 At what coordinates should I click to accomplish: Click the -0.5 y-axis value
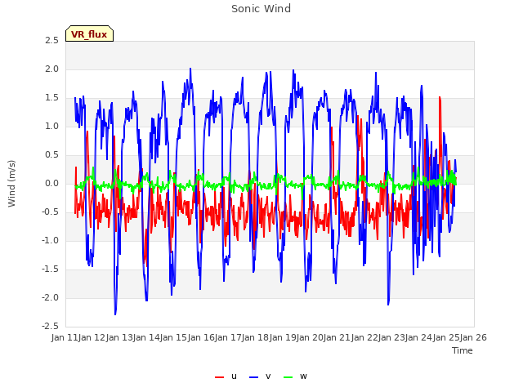(x=51, y=212)
